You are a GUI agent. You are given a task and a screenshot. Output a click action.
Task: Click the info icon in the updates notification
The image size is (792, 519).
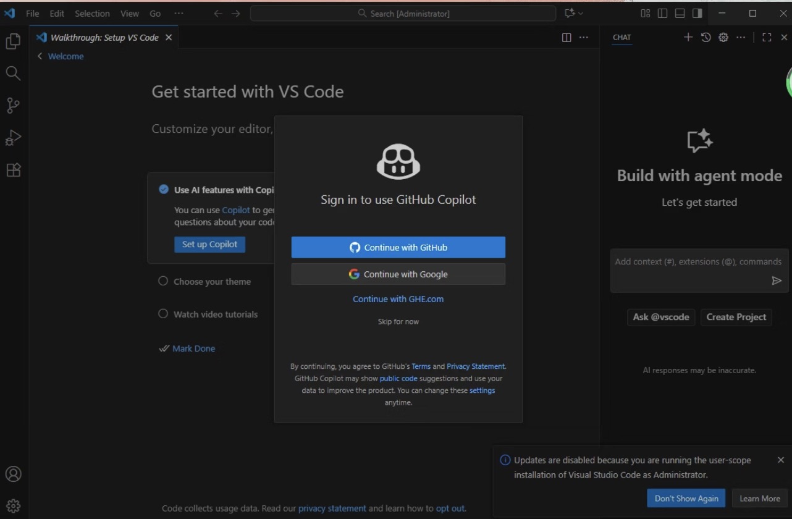505,460
